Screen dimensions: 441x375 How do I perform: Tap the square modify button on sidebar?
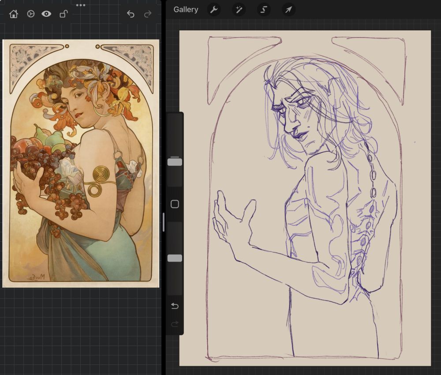coord(175,204)
